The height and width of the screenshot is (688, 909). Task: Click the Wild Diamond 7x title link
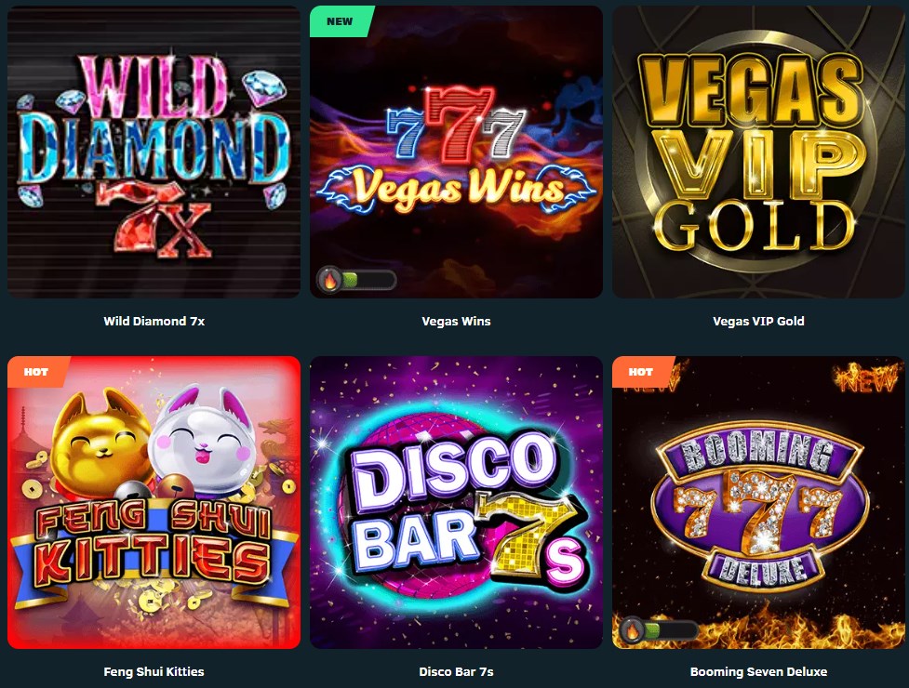pos(154,321)
